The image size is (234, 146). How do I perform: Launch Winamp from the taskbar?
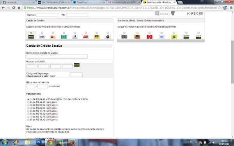tap(16, 142)
